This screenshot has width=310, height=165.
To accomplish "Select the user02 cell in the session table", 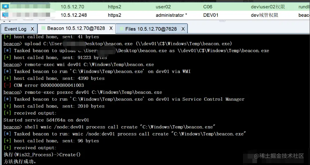I will [163, 7].
